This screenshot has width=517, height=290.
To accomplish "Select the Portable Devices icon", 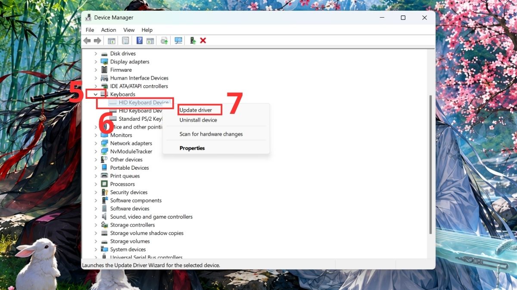I will tap(104, 168).
